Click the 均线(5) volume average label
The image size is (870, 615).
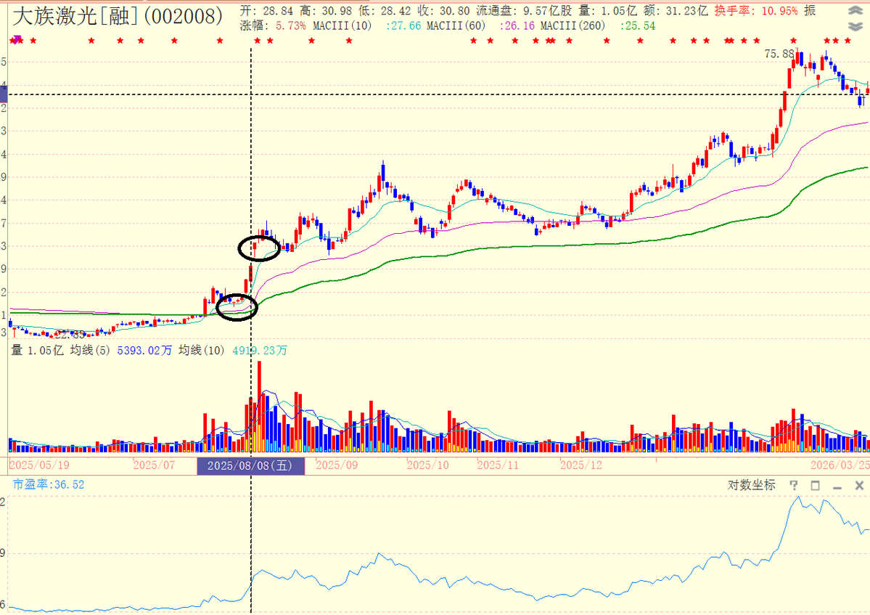click(x=90, y=351)
